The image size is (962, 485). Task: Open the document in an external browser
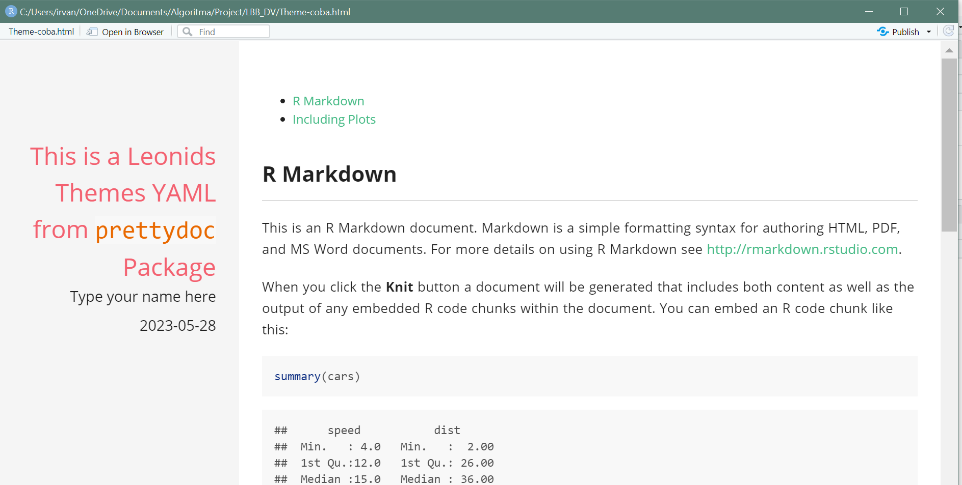tap(126, 32)
